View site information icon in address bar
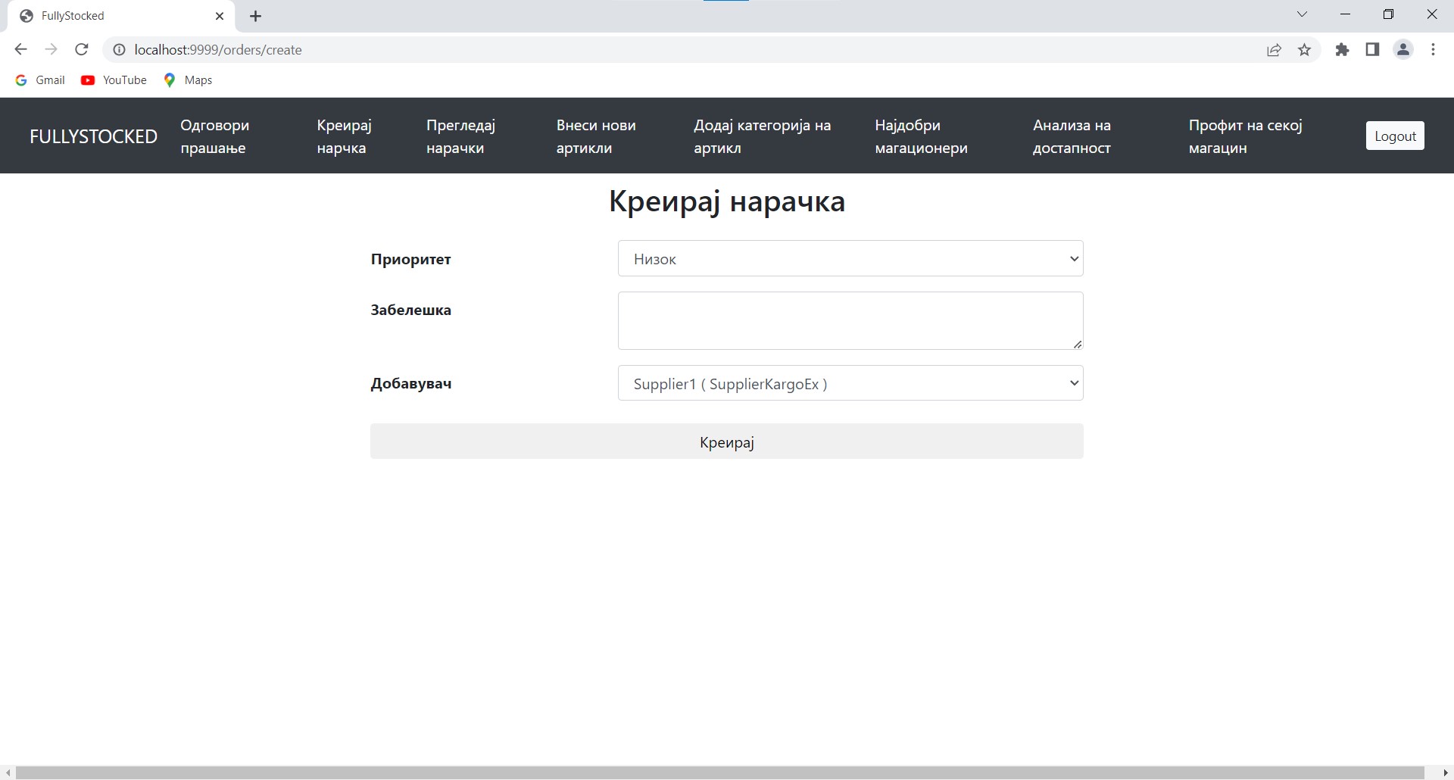1454x780 pixels. tap(119, 50)
